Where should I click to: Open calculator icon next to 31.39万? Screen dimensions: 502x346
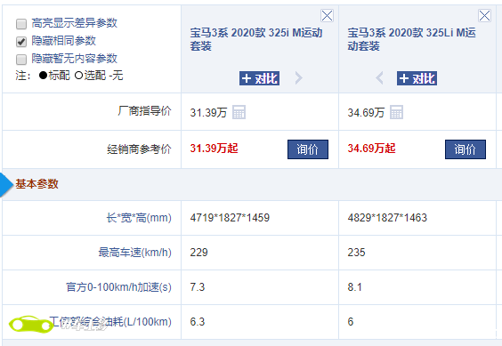click(239, 112)
